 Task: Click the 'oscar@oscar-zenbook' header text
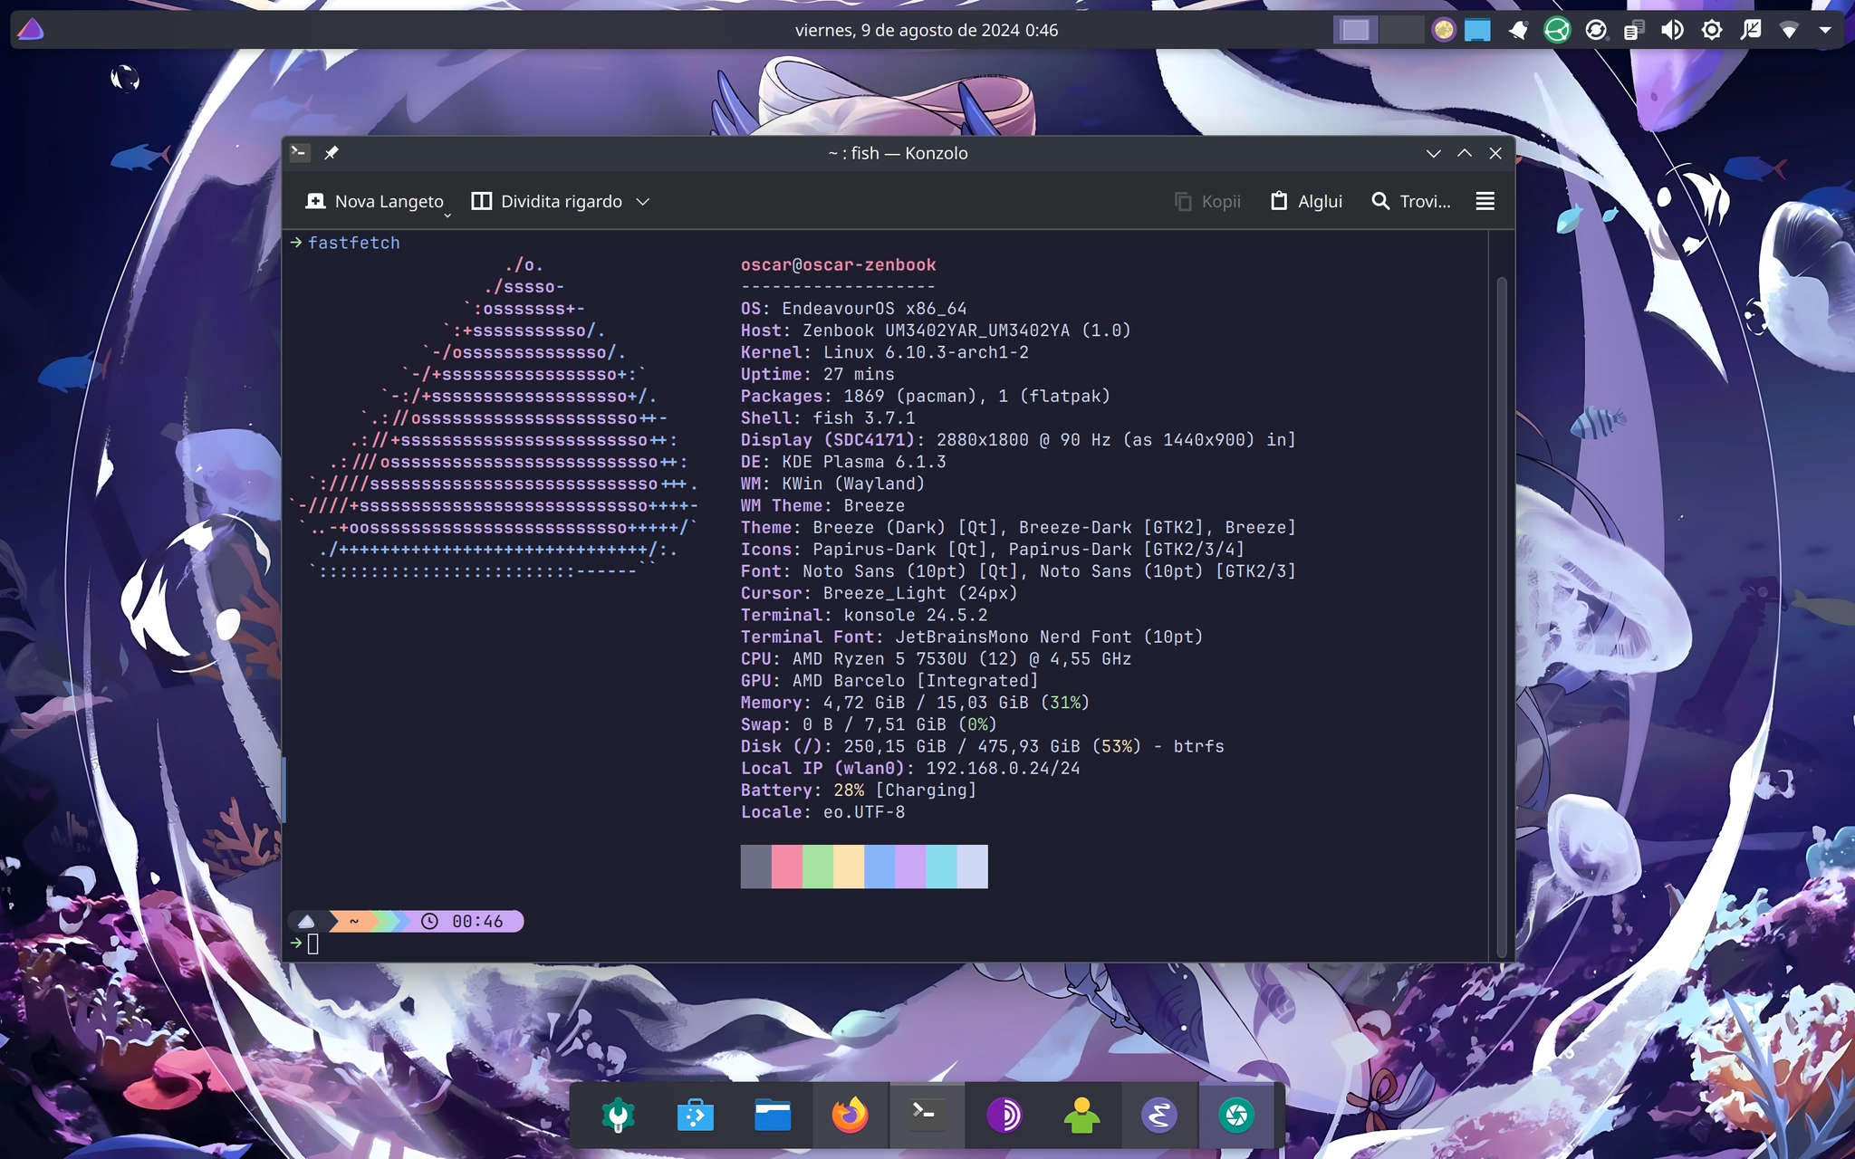pyautogui.click(x=838, y=264)
